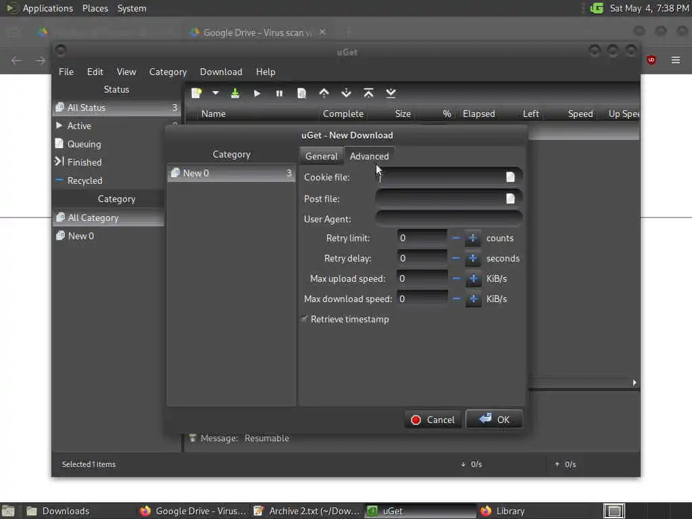This screenshot has height=519, width=692.
Task: Select Finished status filter
Action: 116,162
